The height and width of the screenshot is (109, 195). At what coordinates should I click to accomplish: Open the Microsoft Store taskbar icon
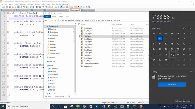click(x=65, y=106)
